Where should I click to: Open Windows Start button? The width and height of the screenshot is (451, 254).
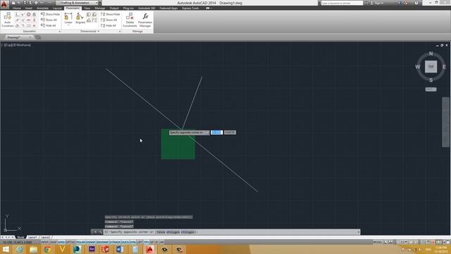pyautogui.click(x=6, y=249)
